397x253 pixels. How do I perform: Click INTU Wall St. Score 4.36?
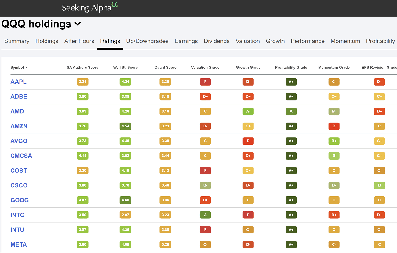point(126,230)
